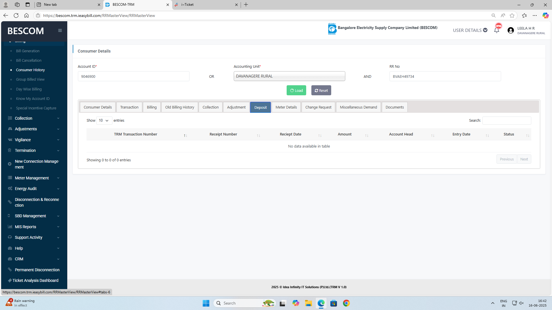The width and height of the screenshot is (552, 310).
Task: Open Permanent Disconnection sidebar link
Action: [37, 270]
